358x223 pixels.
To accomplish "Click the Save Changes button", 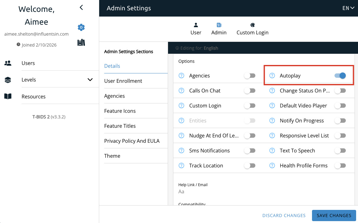I will (334, 216).
